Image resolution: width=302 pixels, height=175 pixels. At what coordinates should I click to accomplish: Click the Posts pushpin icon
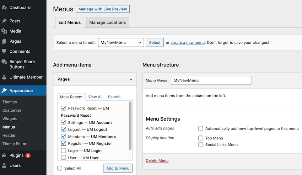click(4, 21)
